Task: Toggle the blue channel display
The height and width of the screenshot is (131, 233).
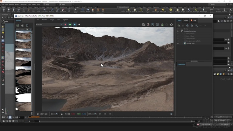Action: click(x=74, y=24)
